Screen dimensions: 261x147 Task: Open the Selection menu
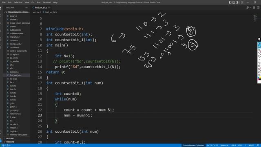(x=18, y=2)
